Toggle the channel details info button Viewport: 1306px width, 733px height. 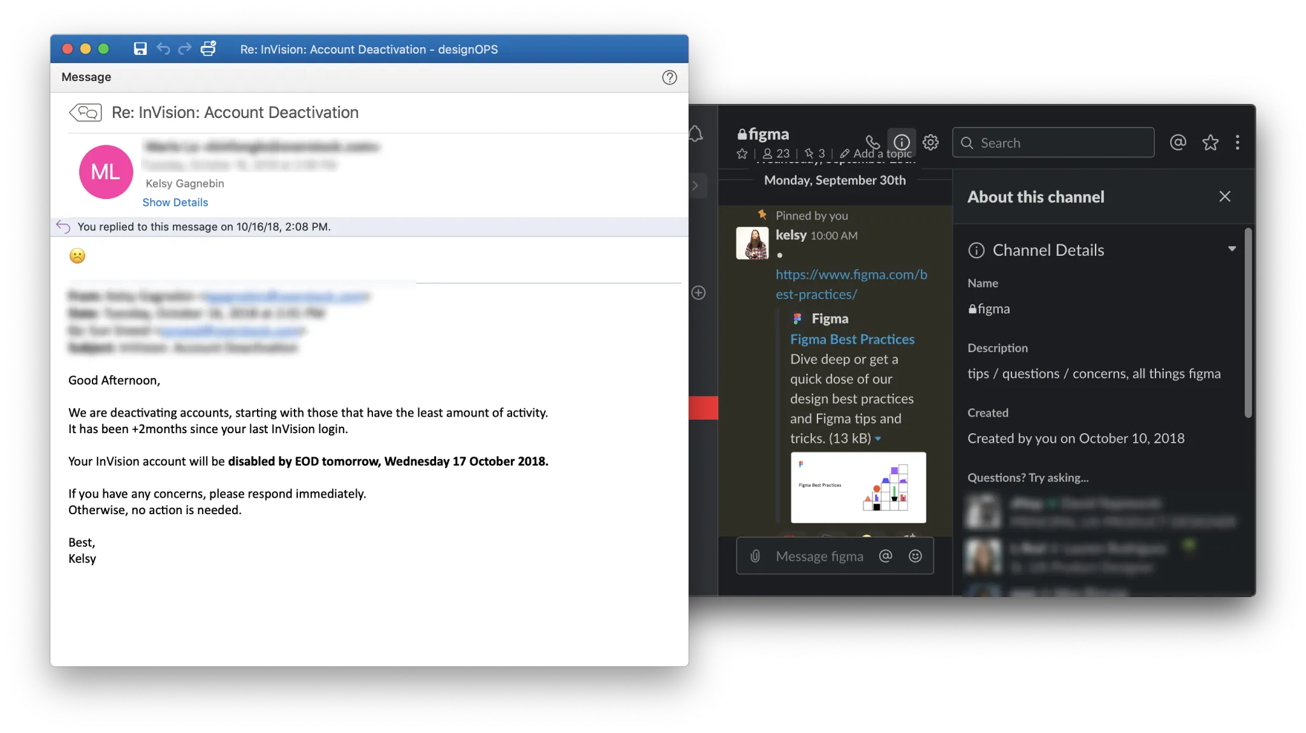902,142
